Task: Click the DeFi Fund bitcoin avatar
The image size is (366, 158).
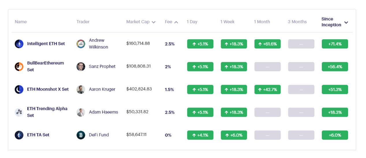Action: (x=81, y=135)
